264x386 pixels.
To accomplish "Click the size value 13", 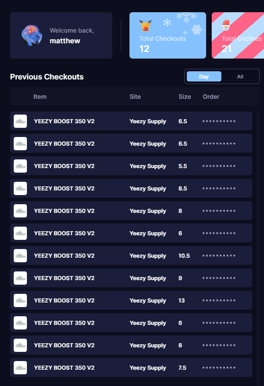I will (x=182, y=300).
